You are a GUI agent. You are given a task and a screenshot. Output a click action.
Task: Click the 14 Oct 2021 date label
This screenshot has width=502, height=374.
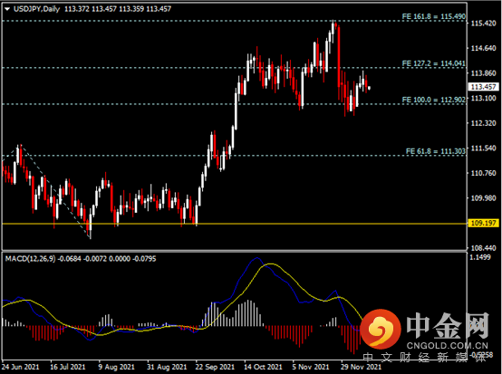tap(263, 367)
